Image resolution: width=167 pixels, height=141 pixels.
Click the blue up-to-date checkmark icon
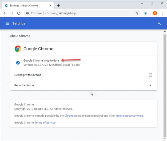point(18,63)
